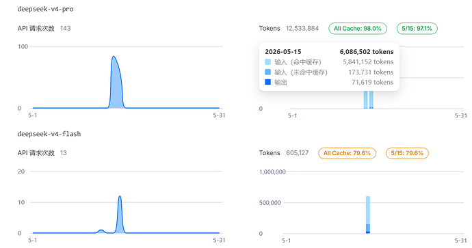
Task: Click the 10 axis label in the flash requests chart
Action: pos(21,202)
